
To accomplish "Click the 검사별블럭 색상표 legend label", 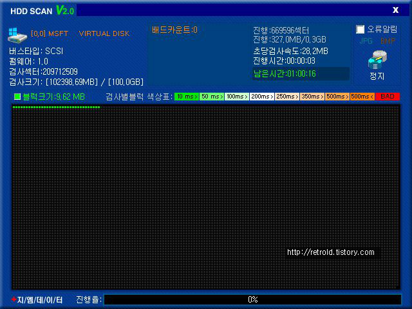I will click(138, 97).
